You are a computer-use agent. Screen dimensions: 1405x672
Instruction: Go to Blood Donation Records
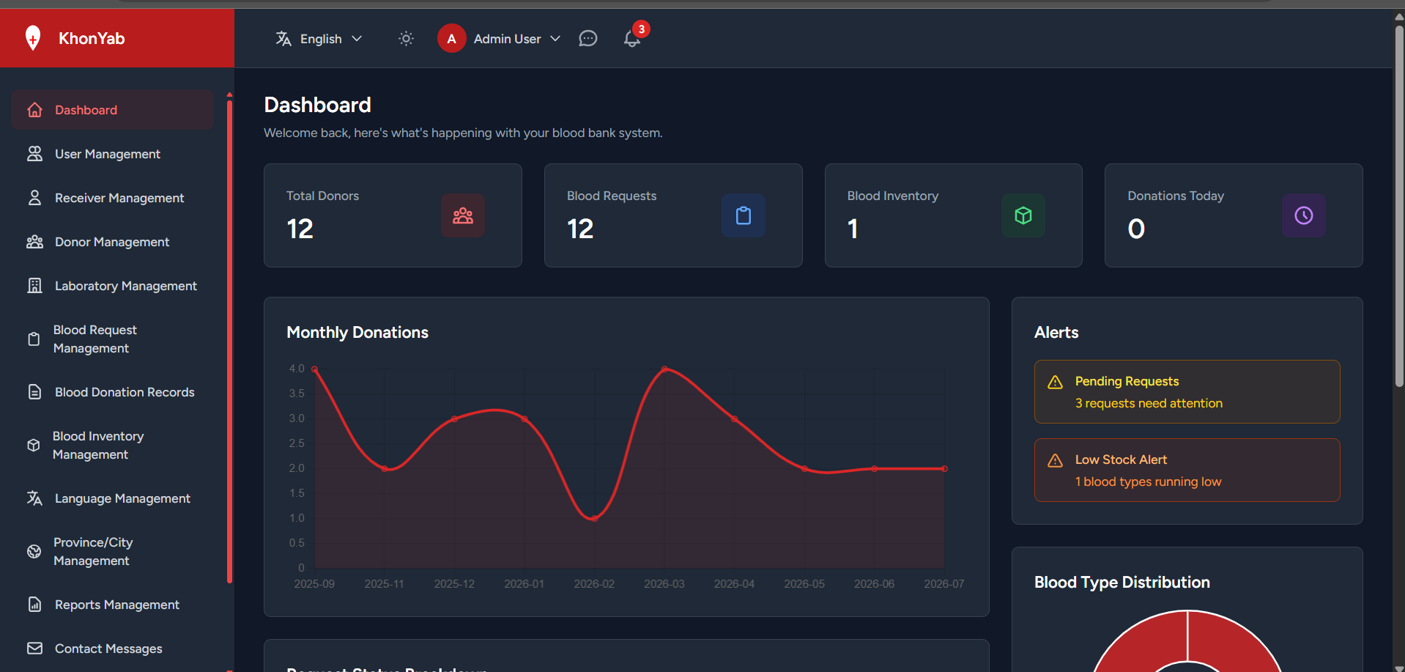click(x=113, y=392)
